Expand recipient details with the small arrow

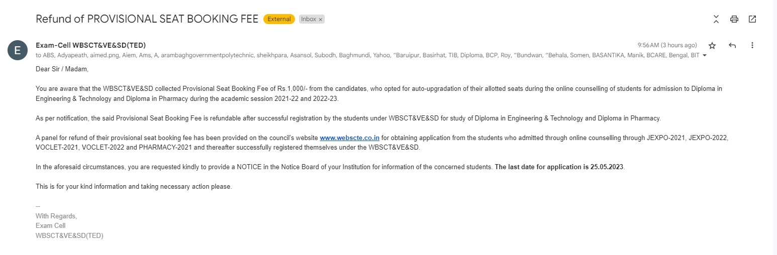click(x=705, y=55)
